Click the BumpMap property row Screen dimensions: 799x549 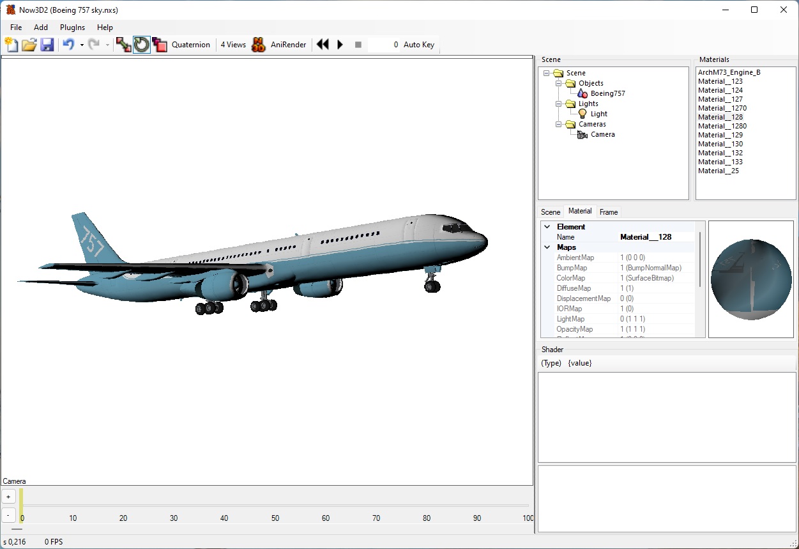click(625, 268)
